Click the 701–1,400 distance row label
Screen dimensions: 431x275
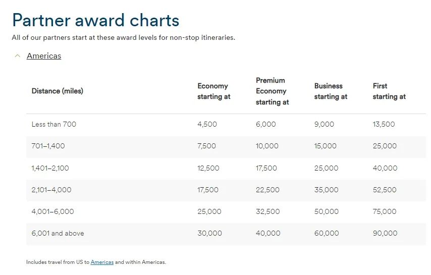[48, 146]
